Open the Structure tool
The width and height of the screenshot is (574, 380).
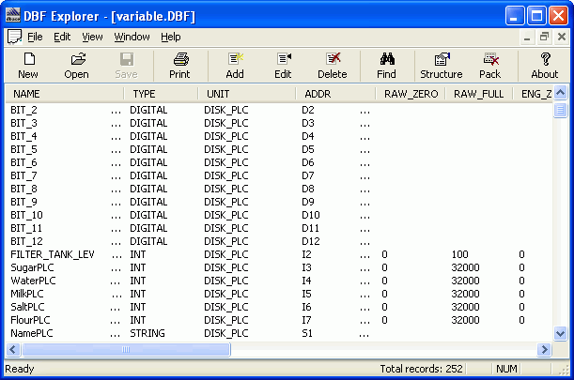(442, 66)
